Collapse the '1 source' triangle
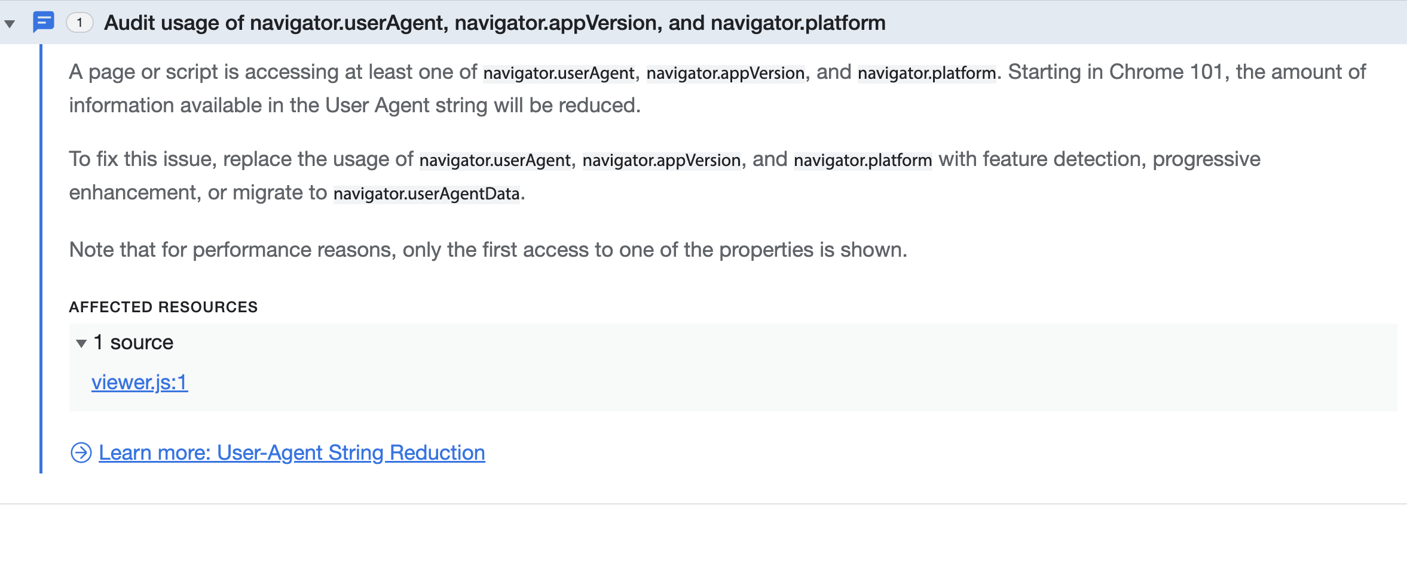This screenshot has width=1407, height=566. point(82,343)
